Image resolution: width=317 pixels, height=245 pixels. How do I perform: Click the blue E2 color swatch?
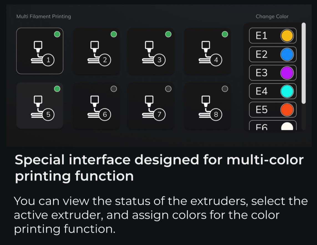287,55
